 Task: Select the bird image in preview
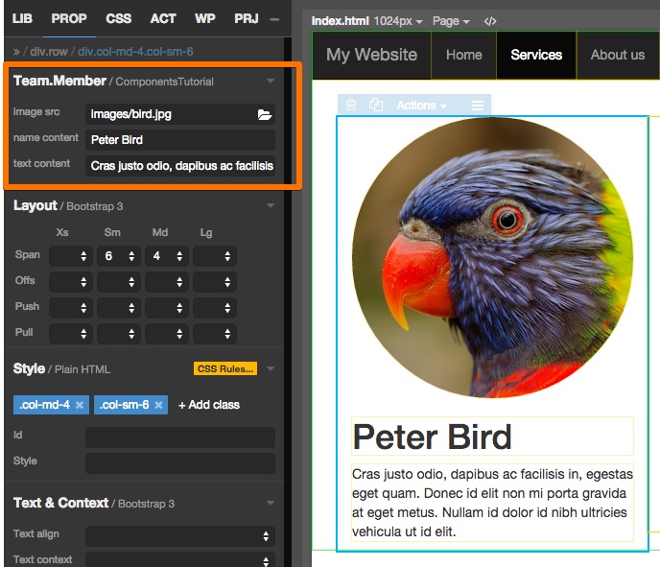pos(492,258)
